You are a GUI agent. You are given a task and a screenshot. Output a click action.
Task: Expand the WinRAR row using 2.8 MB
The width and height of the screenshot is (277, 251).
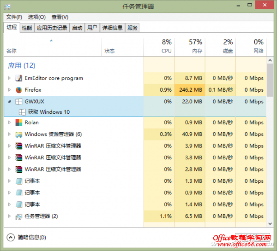click(9, 169)
